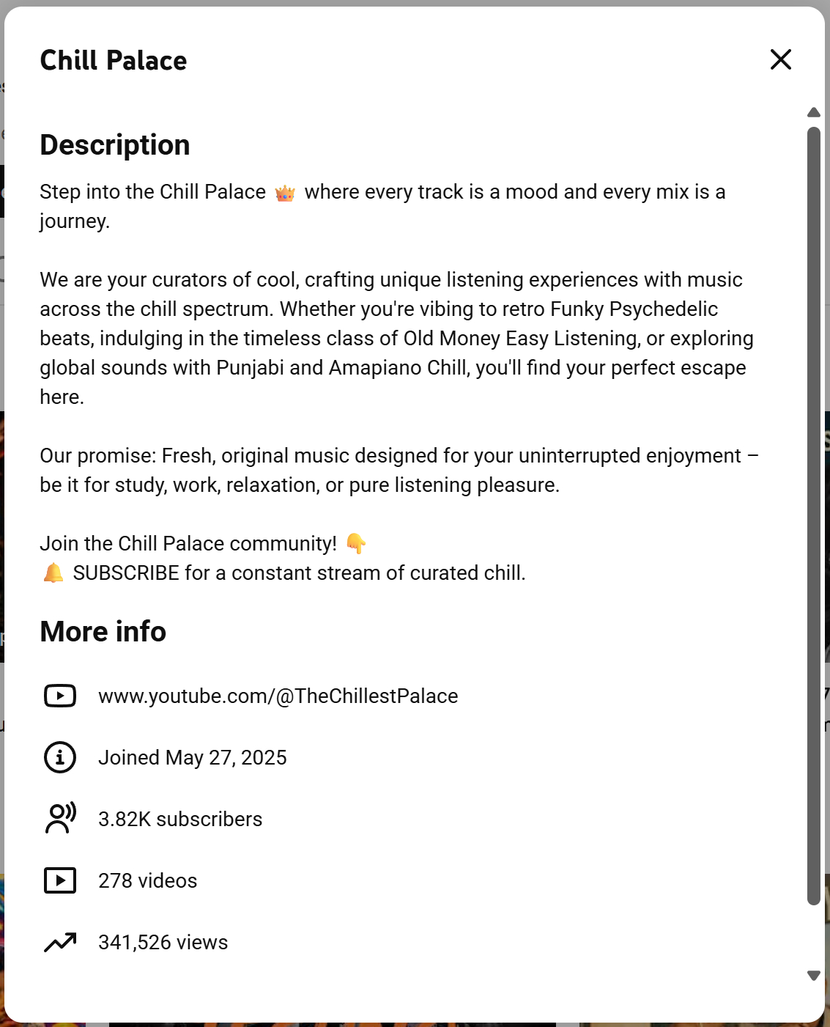Click the YouTube play icon beside channel URL
Screen dimensions: 830x1027
pos(60,696)
